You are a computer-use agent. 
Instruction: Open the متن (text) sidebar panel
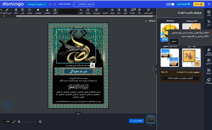click(x=209, y=23)
